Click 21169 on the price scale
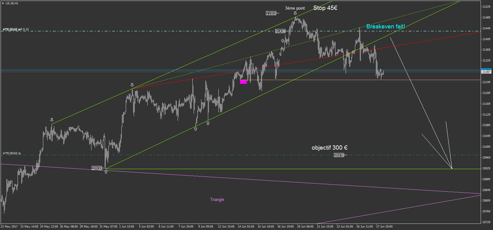493x230 pixels. [x=486, y=104]
